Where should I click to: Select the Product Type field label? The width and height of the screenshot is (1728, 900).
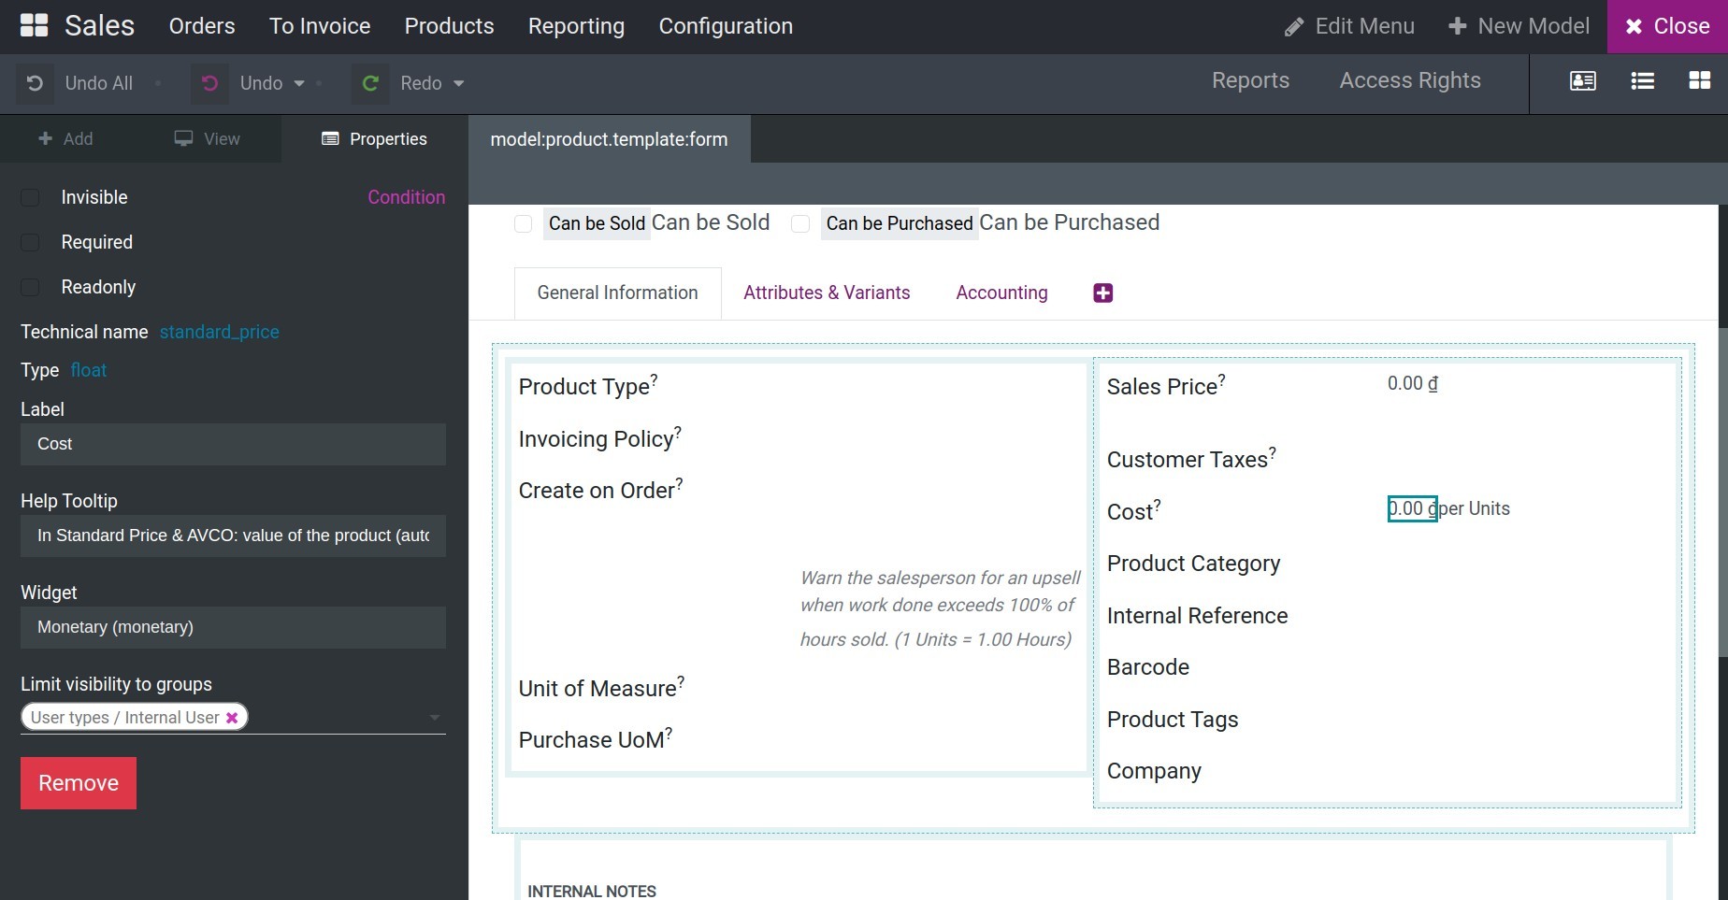click(588, 386)
